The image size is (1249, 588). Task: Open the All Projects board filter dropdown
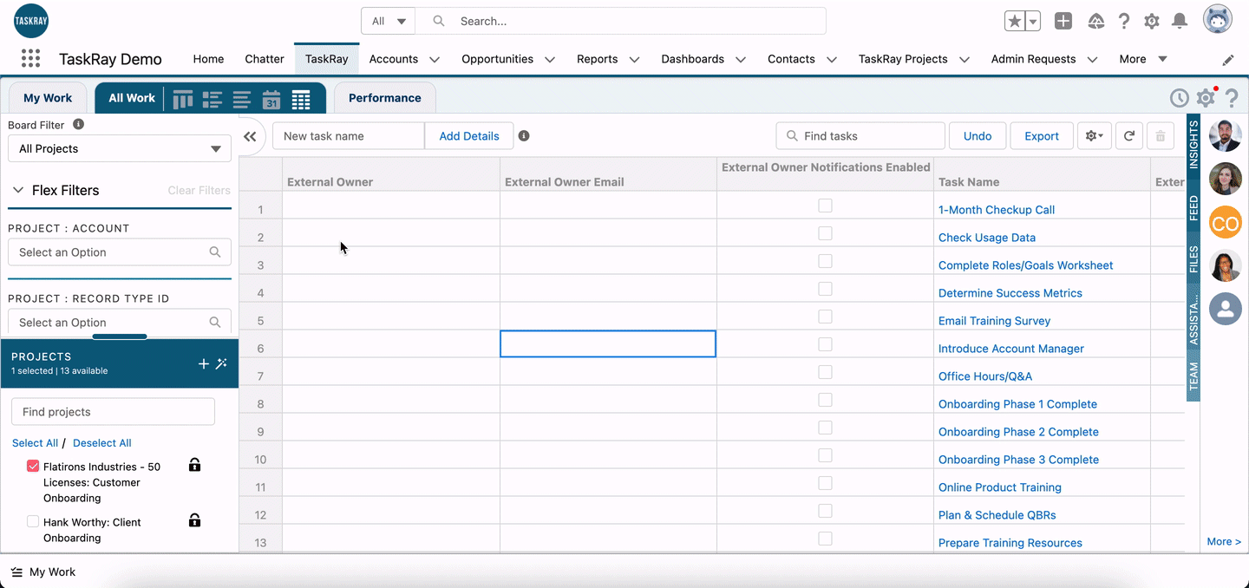(x=120, y=148)
